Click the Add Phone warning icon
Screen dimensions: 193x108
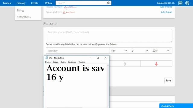(65, 7)
